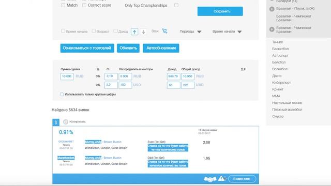
Task: Check the Доход sort checkbox
Action: tap(115, 31)
